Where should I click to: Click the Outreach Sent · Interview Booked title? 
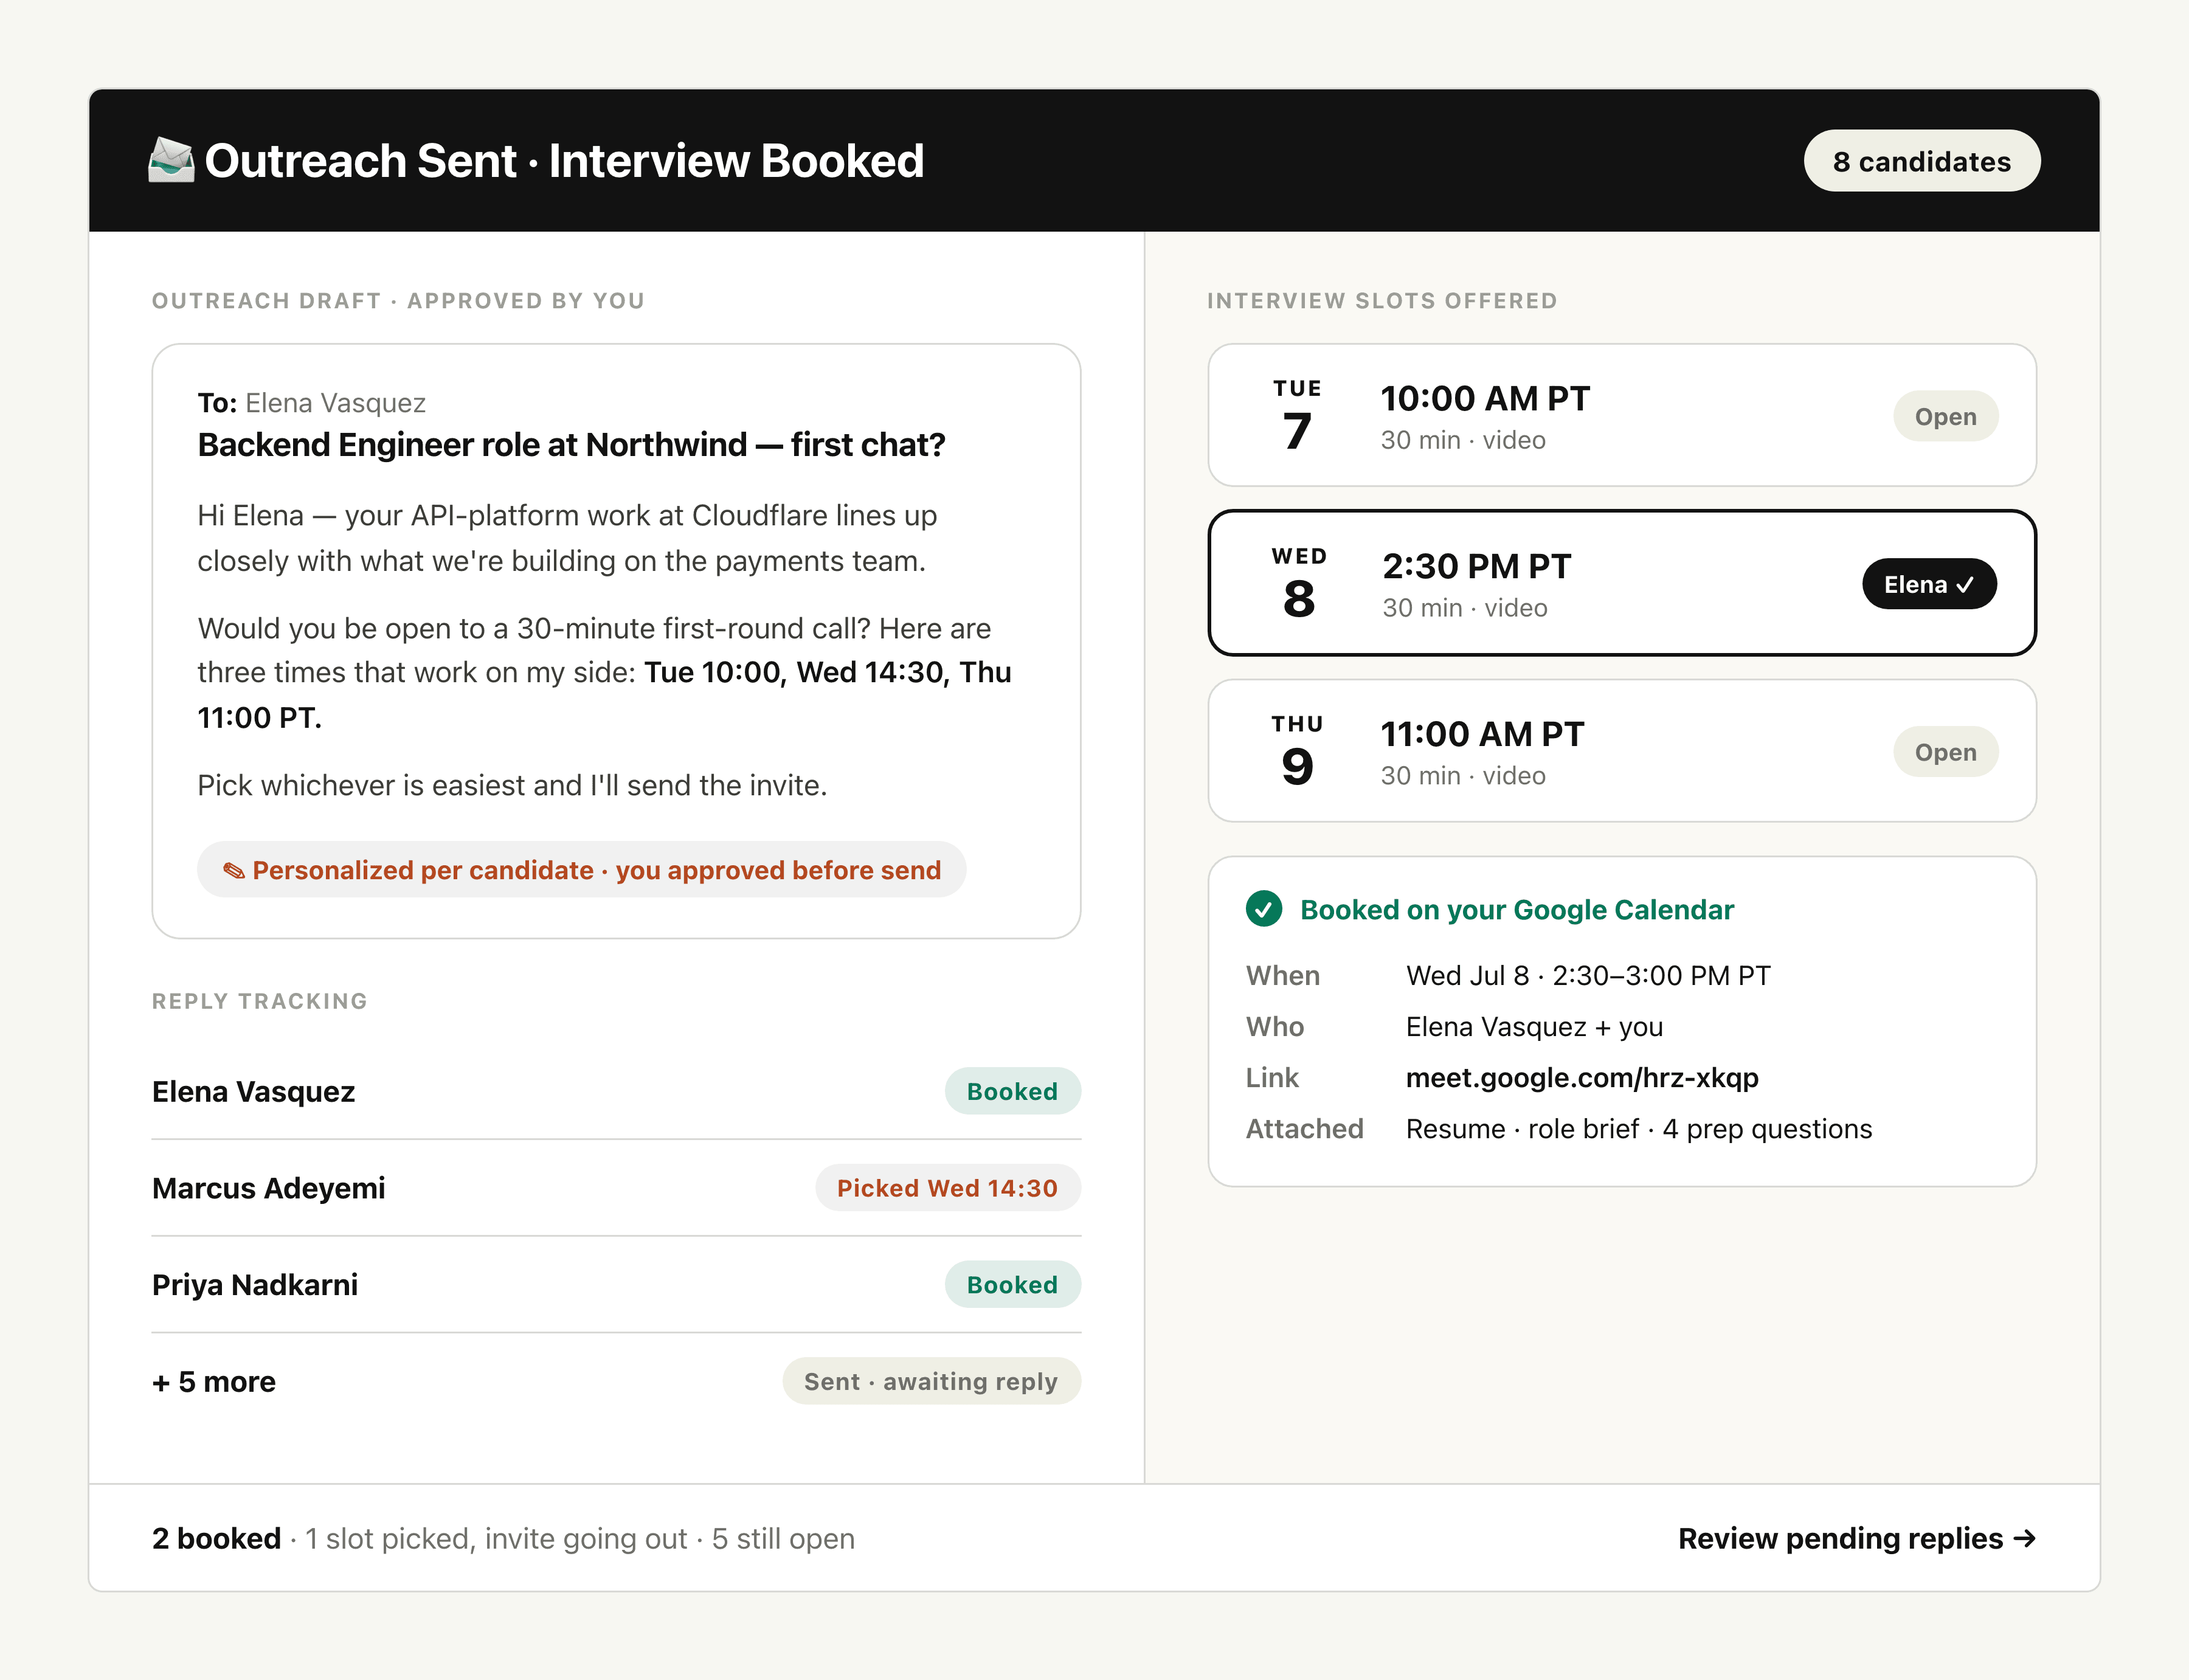pyautogui.click(x=564, y=161)
